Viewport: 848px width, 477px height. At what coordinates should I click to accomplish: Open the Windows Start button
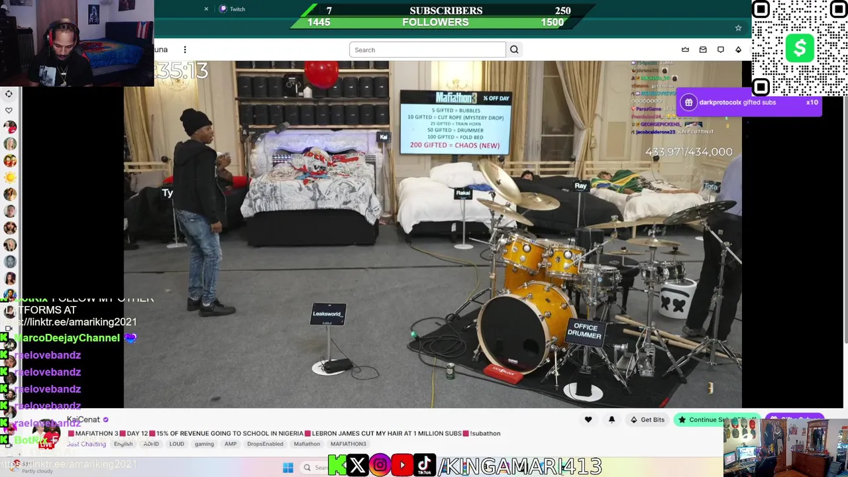[x=288, y=468]
